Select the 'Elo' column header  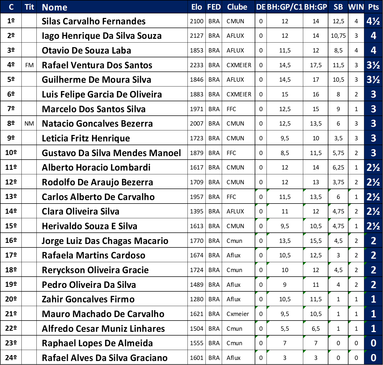pos(197,7)
